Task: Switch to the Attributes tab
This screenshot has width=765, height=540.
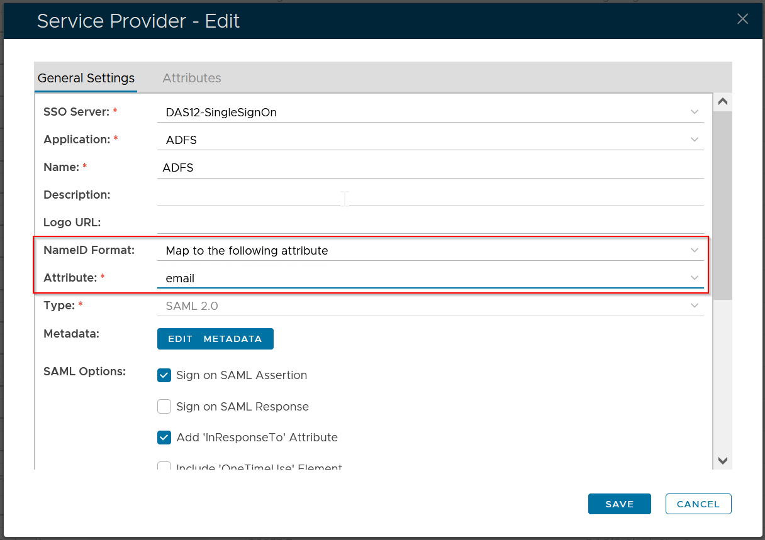Action: (191, 78)
